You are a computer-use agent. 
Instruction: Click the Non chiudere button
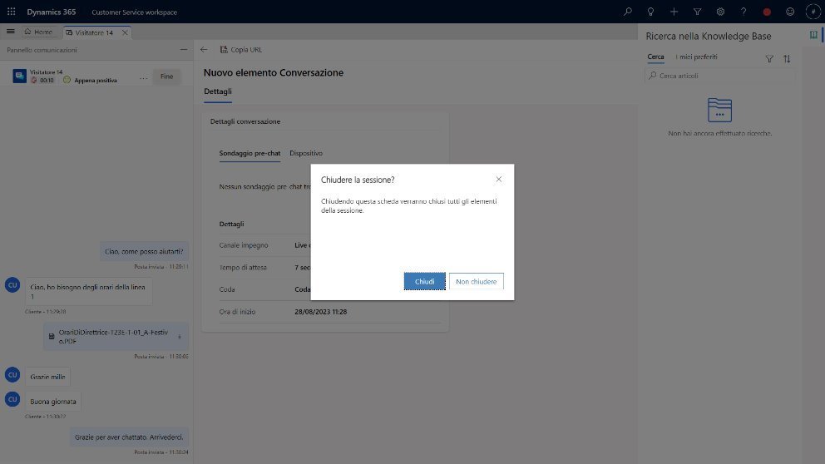click(x=476, y=282)
